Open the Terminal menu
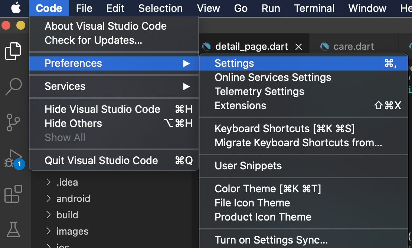Screen dimensions: 412x248 [314, 8]
